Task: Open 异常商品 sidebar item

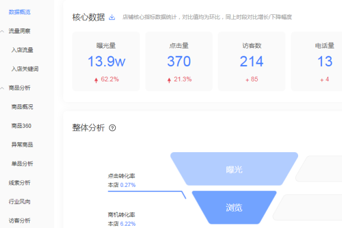Action: click(22, 145)
